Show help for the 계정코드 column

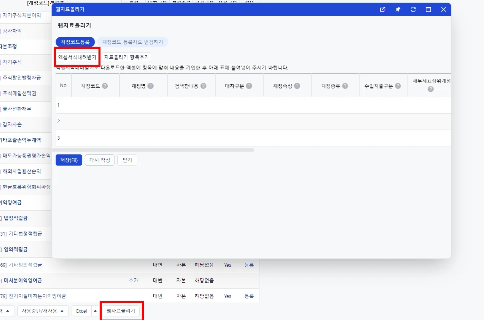pyautogui.click(x=105, y=86)
